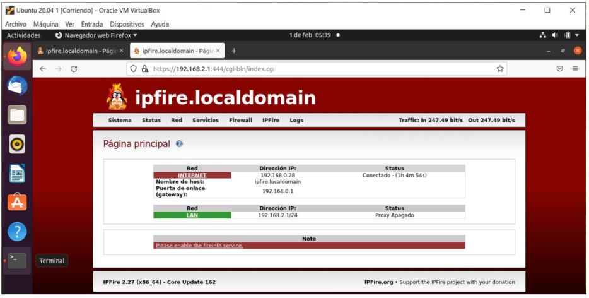Open the Help dock icon
Screen dimensions: 589x298
point(17,232)
